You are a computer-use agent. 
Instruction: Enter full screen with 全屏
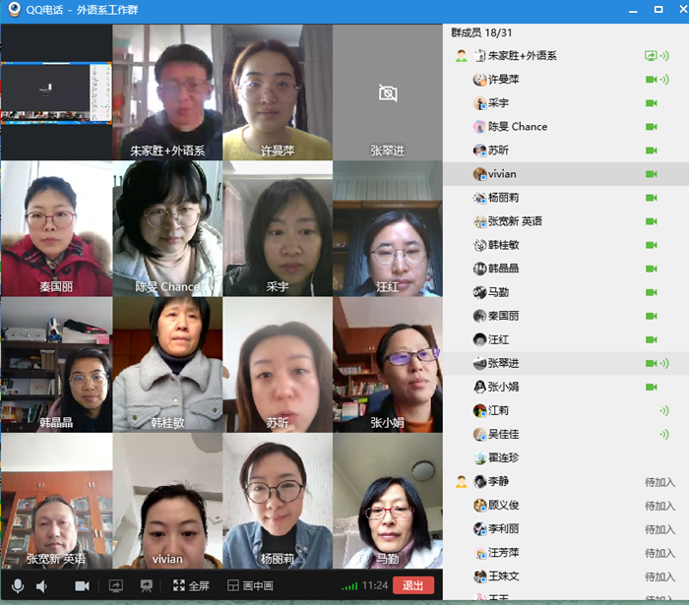[191, 585]
